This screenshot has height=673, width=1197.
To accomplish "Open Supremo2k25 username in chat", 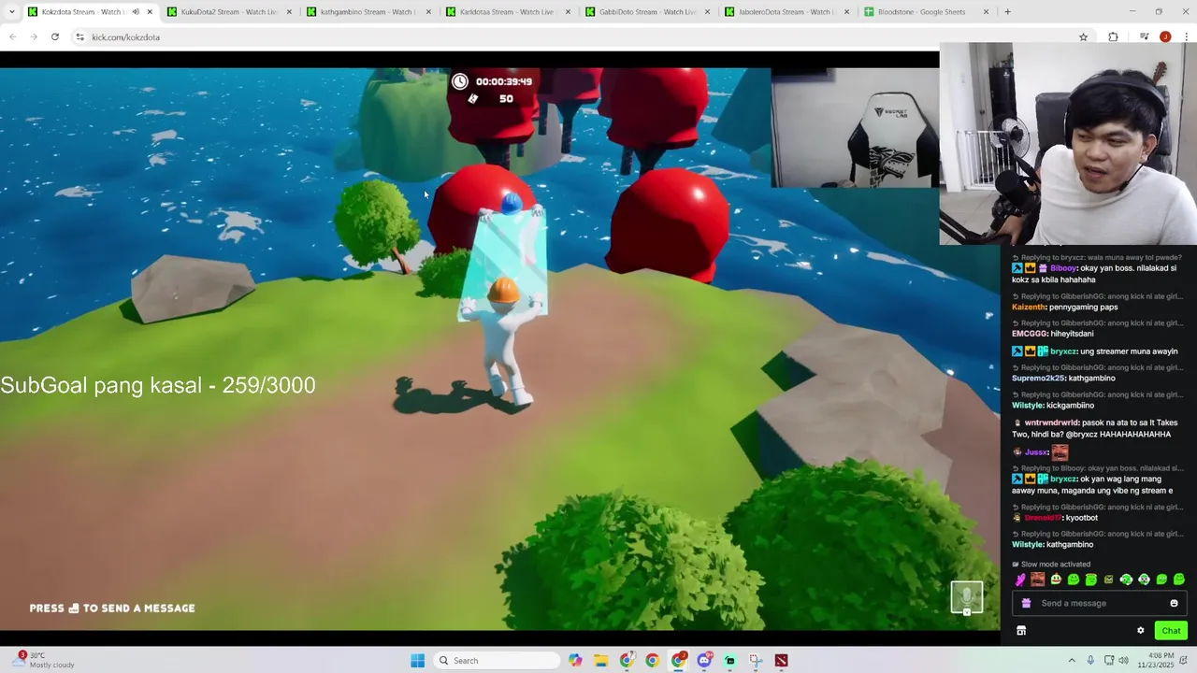I will 1038,379.
